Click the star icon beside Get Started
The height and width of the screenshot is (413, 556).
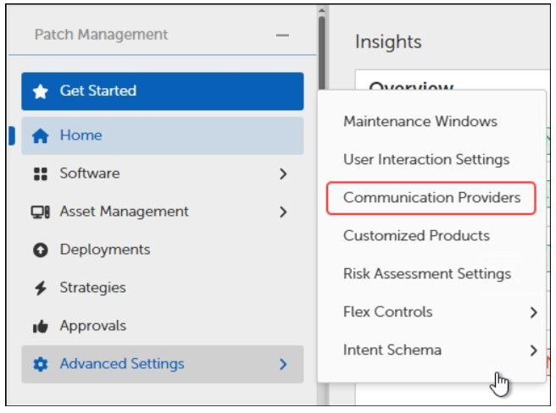click(x=40, y=91)
